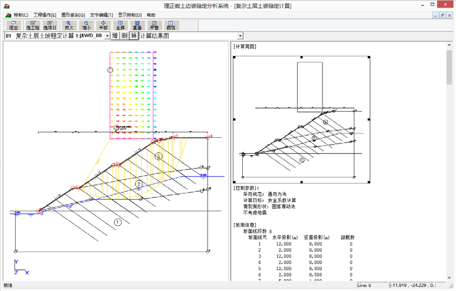Click the 重画 redraw icon
This screenshot has height=291, width=456.
[x=137, y=25]
